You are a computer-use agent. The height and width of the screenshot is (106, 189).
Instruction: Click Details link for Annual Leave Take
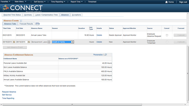[x=99, y=35]
